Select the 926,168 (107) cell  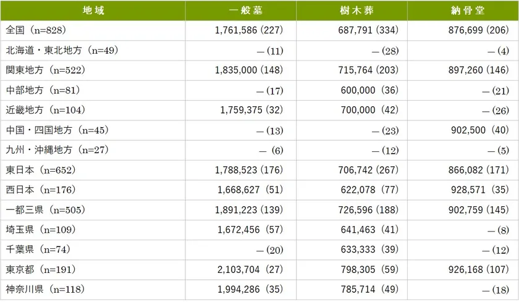click(x=478, y=270)
